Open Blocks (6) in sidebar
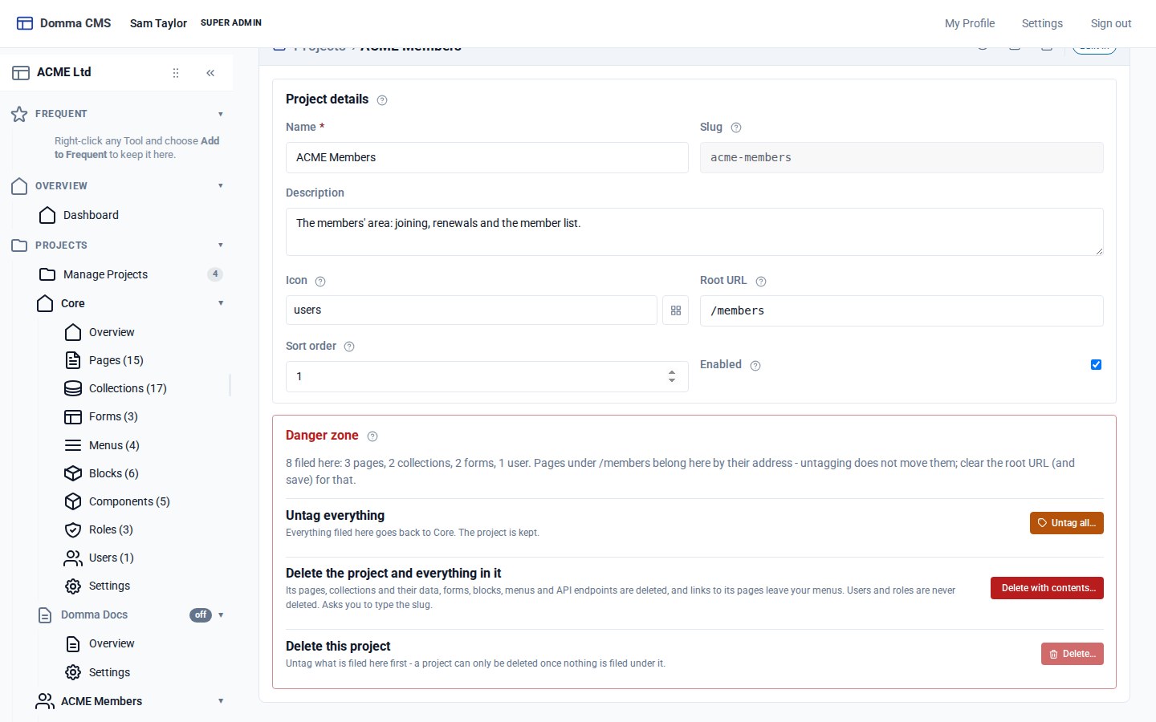The width and height of the screenshot is (1156, 722). pyautogui.click(x=113, y=473)
